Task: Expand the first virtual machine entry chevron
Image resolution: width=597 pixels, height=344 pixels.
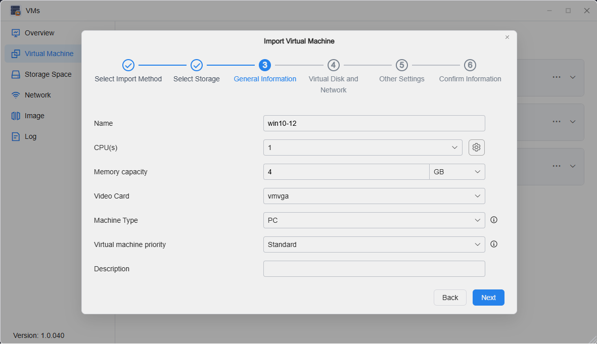Action: point(573,77)
